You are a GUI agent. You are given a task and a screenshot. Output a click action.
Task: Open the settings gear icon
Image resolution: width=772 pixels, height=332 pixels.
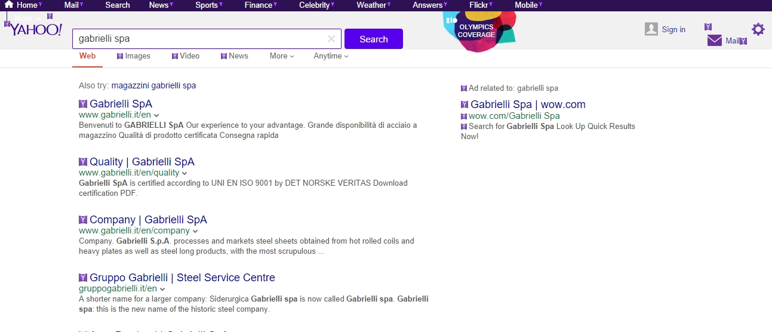click(x=758, y=29)
